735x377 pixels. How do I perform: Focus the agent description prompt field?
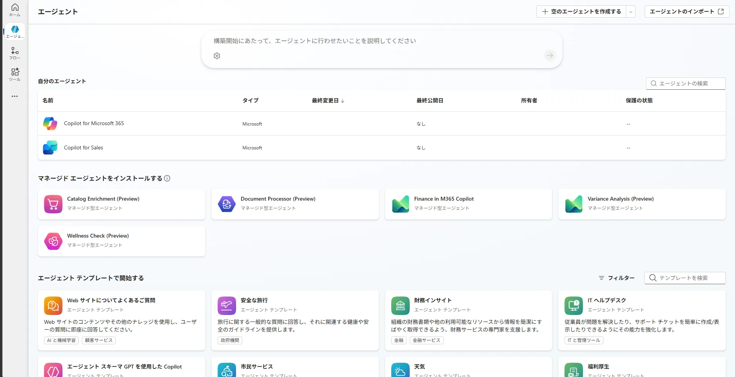(382, 41)
